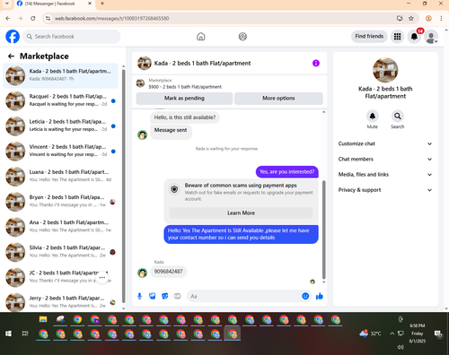Click the three-dots menu on JC conversation

[x=102, y=277]
